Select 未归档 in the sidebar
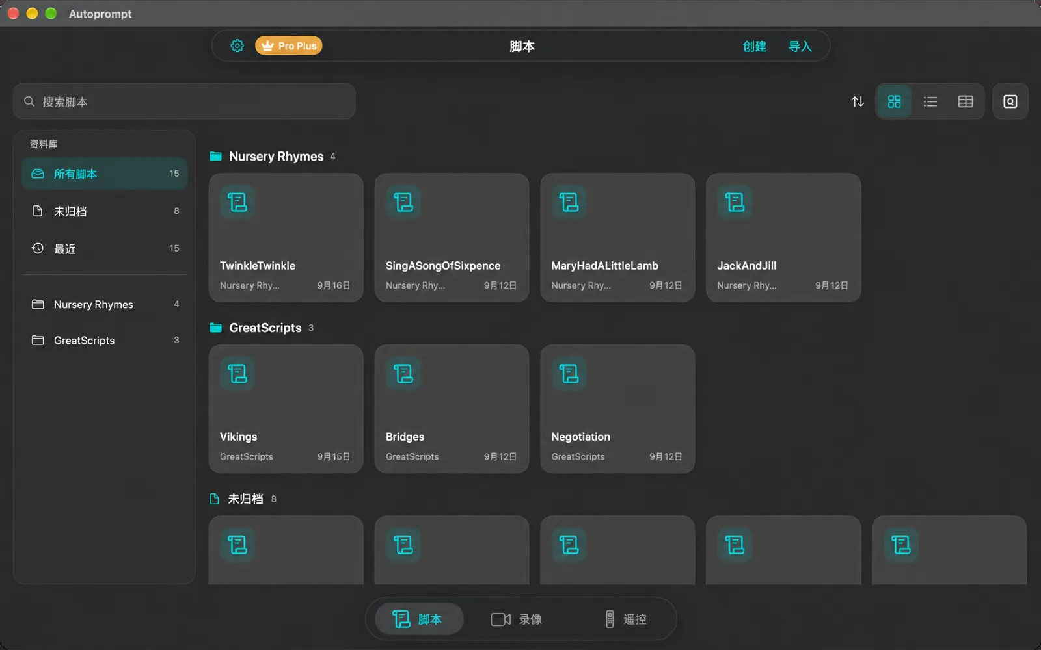 click(105, 211)
